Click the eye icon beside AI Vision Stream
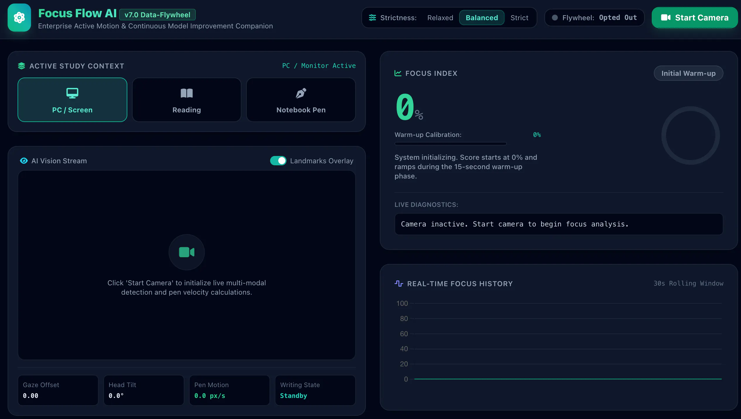 (x=24, y=161)
